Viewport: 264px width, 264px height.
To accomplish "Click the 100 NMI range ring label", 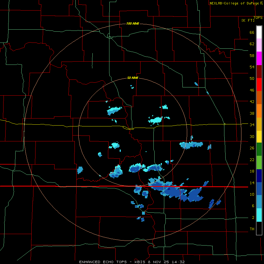I will [x=133, y=23].
